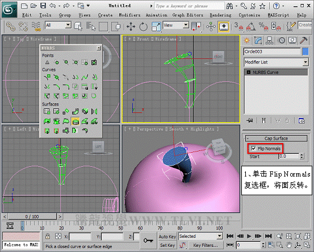Image resolution: width=314 pixels, height=252 pixels.
Task: Select the Select and Move tool
Action: 131,27
